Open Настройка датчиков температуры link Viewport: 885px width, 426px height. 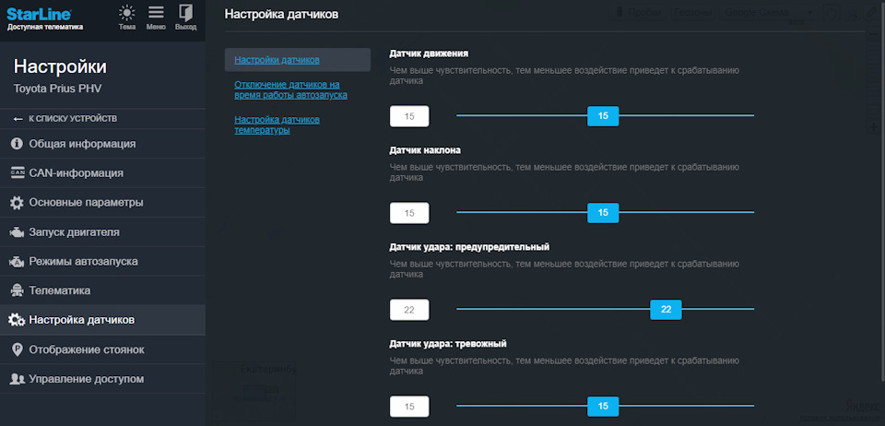tap(277, 124)
